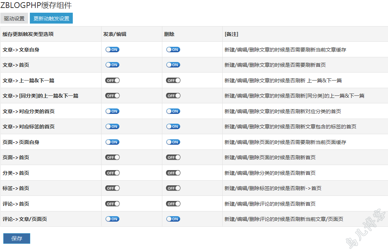Click note 新建/编辑/删除评论的时候是否刷新当前文章/页面页
Image resolution: width=388 pixels, height=251 pixels.
point(284,219)
